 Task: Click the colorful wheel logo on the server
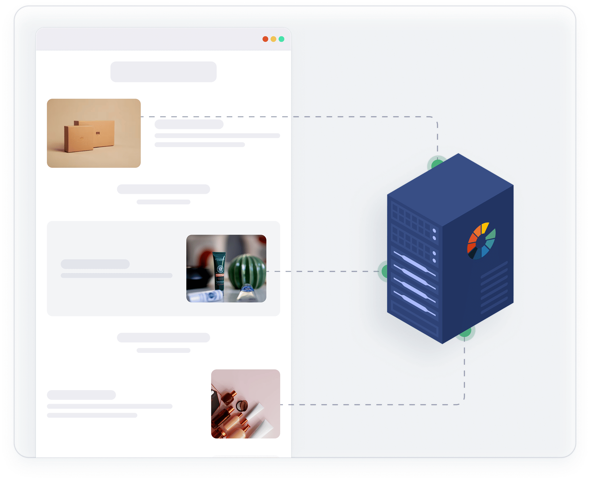tap(481, 241)
